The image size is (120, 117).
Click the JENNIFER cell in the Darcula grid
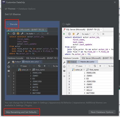click(x=45, y=82)
